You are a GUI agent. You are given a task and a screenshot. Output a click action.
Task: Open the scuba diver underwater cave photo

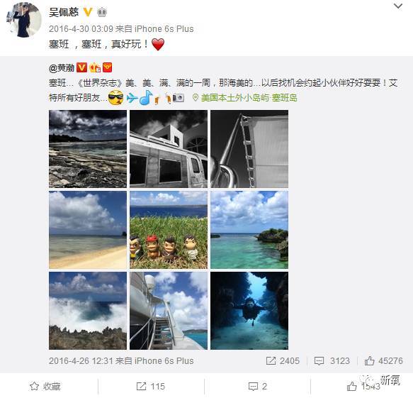click(249, 311)
